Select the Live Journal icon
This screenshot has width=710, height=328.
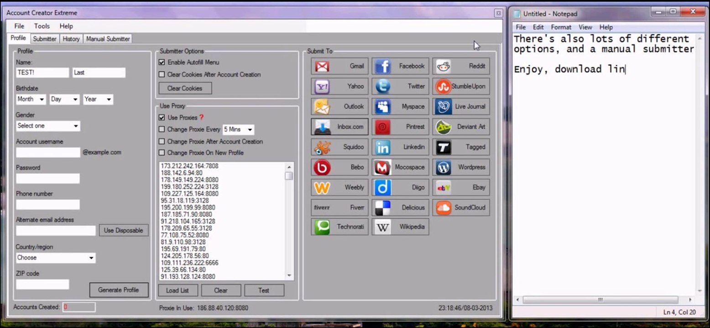(443, 107)
